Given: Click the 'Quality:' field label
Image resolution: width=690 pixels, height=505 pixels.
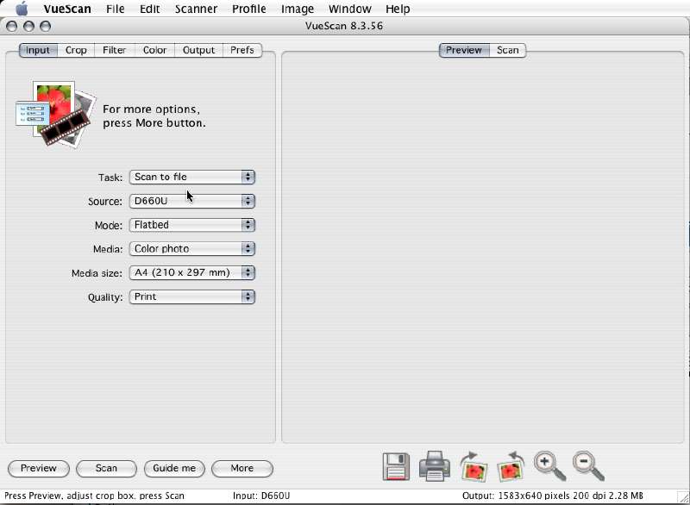Looking at the screenshot, I should point(105,297).
